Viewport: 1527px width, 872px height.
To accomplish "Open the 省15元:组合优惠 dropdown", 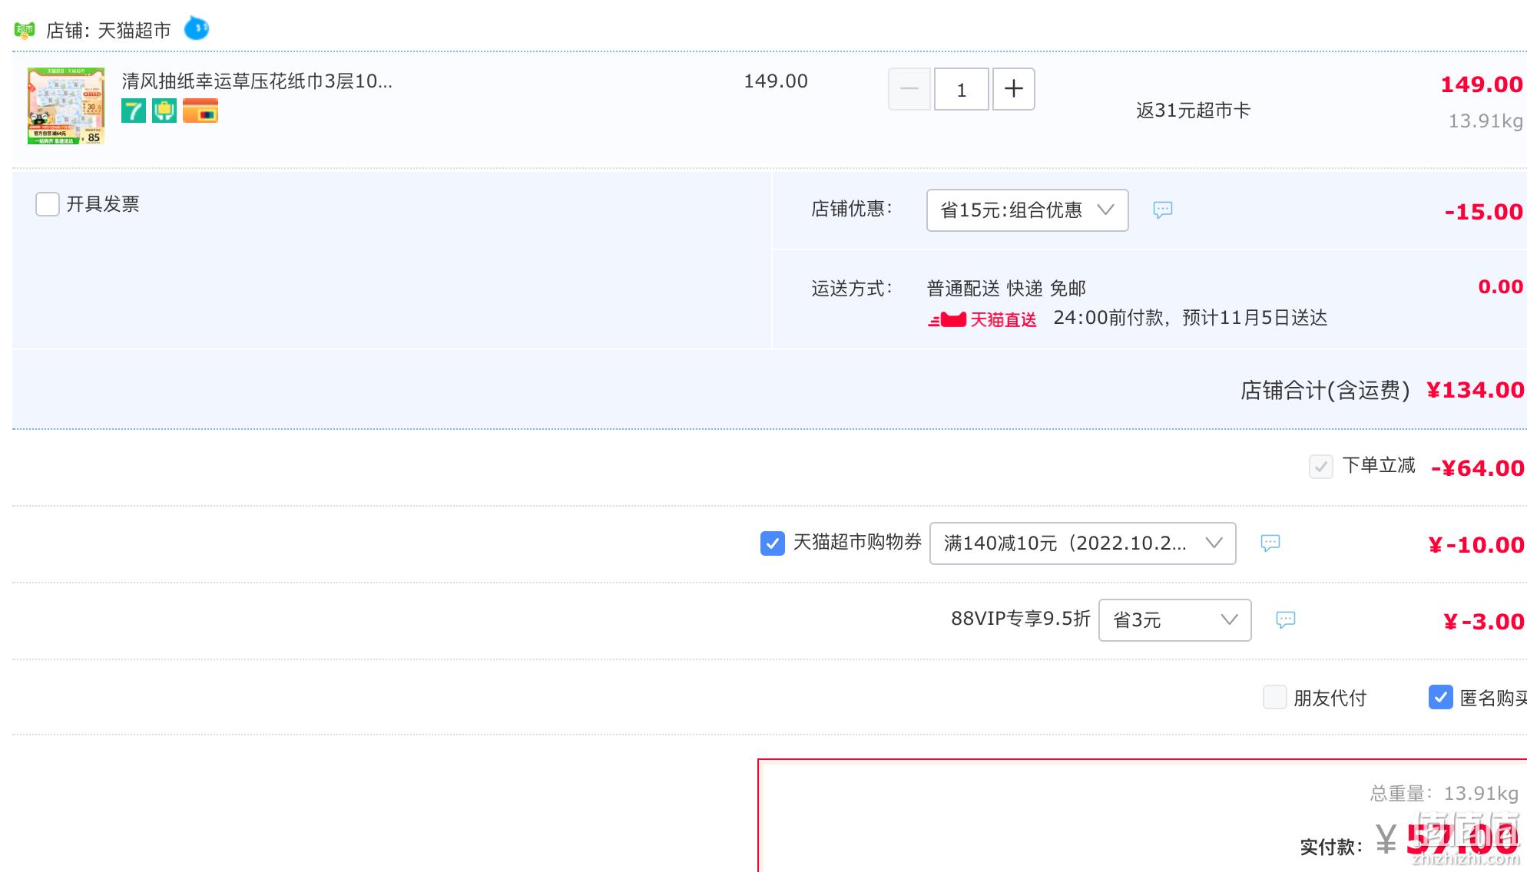I will click(1028, 210).
